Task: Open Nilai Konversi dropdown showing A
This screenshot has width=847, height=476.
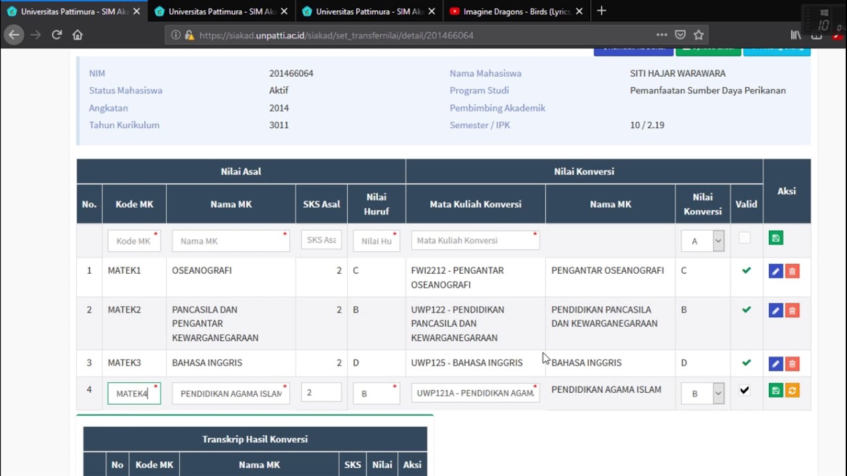Action: coord(703,241)
